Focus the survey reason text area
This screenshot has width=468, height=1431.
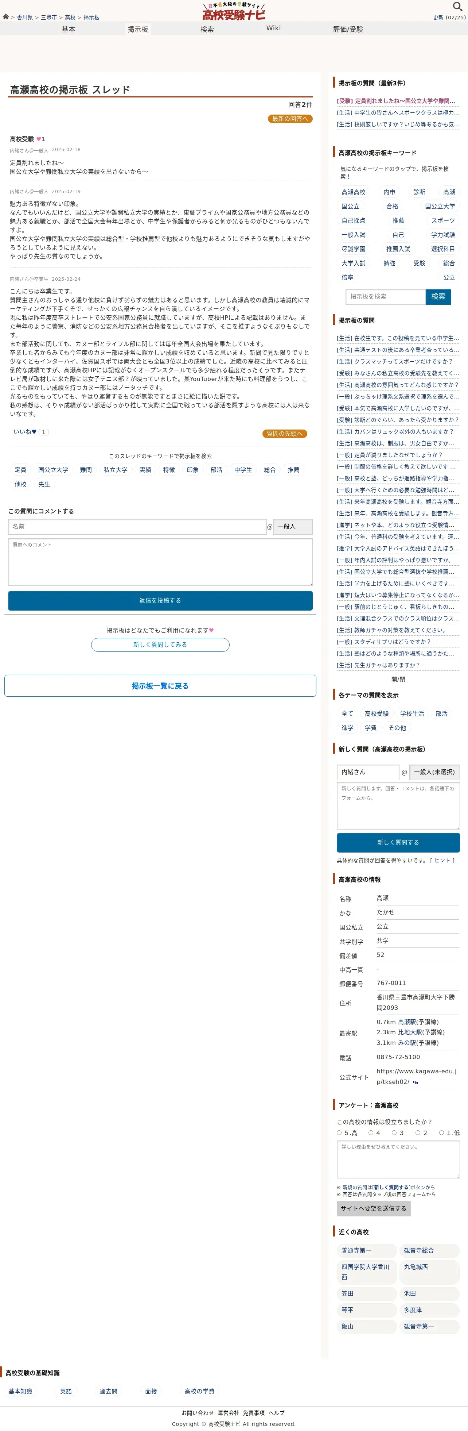coord(398,1159)
